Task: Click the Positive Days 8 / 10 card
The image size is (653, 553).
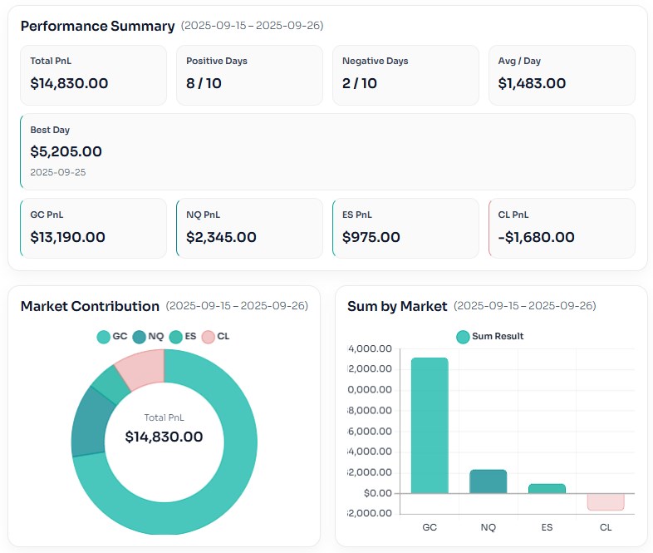Action: point(249,75)
